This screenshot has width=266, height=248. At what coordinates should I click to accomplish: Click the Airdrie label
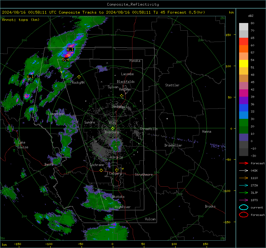(116, 157)
